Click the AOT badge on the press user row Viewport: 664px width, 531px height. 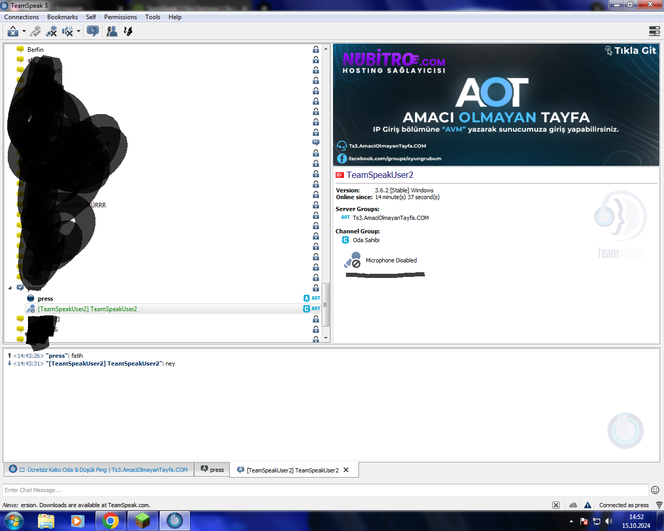click(316, 298)
